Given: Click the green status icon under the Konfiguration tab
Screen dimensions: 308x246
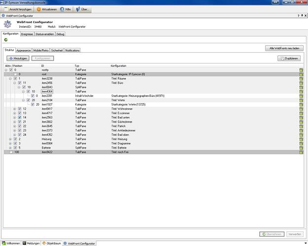Looking at the screenshot, I should click(6, 40).
